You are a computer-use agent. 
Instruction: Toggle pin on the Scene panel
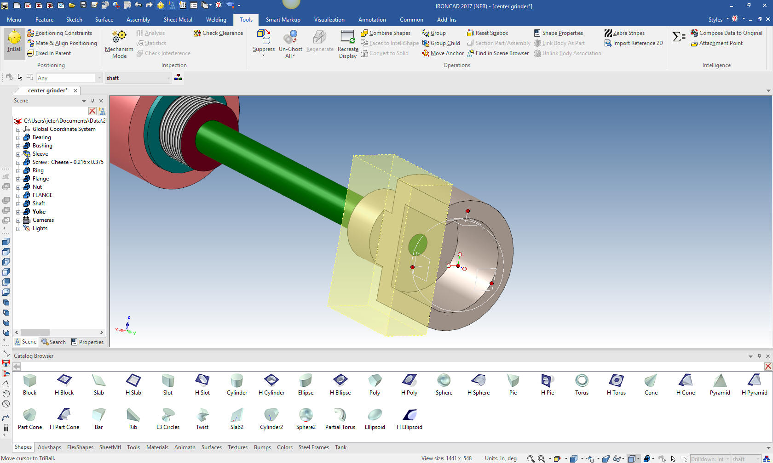click(92, 101)
